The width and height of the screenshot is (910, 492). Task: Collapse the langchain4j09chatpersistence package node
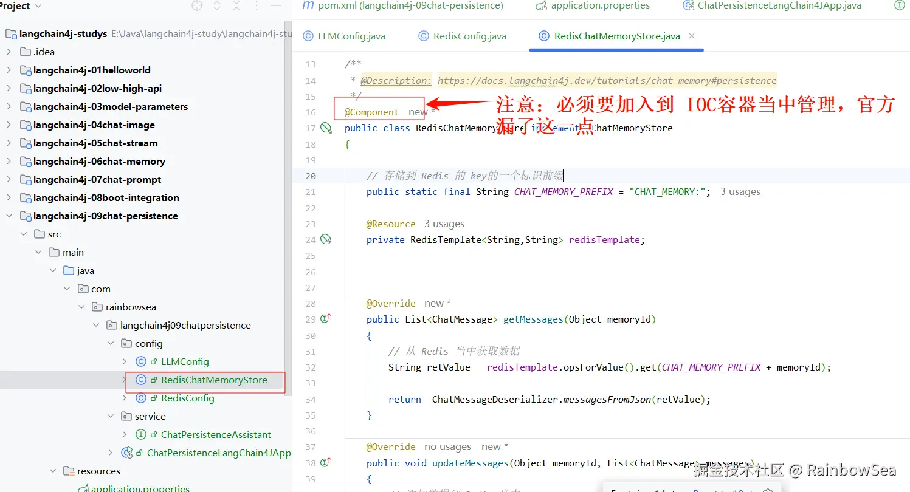(x=96, y=325)
